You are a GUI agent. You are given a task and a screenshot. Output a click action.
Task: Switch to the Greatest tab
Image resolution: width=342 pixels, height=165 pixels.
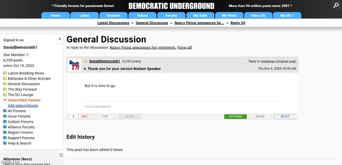coord(113,16)
